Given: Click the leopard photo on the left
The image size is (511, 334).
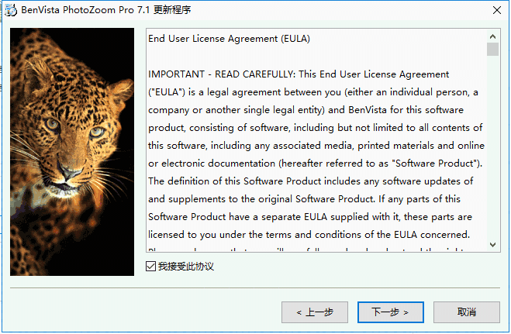Looking at the screenshot, I should point(72,152).
